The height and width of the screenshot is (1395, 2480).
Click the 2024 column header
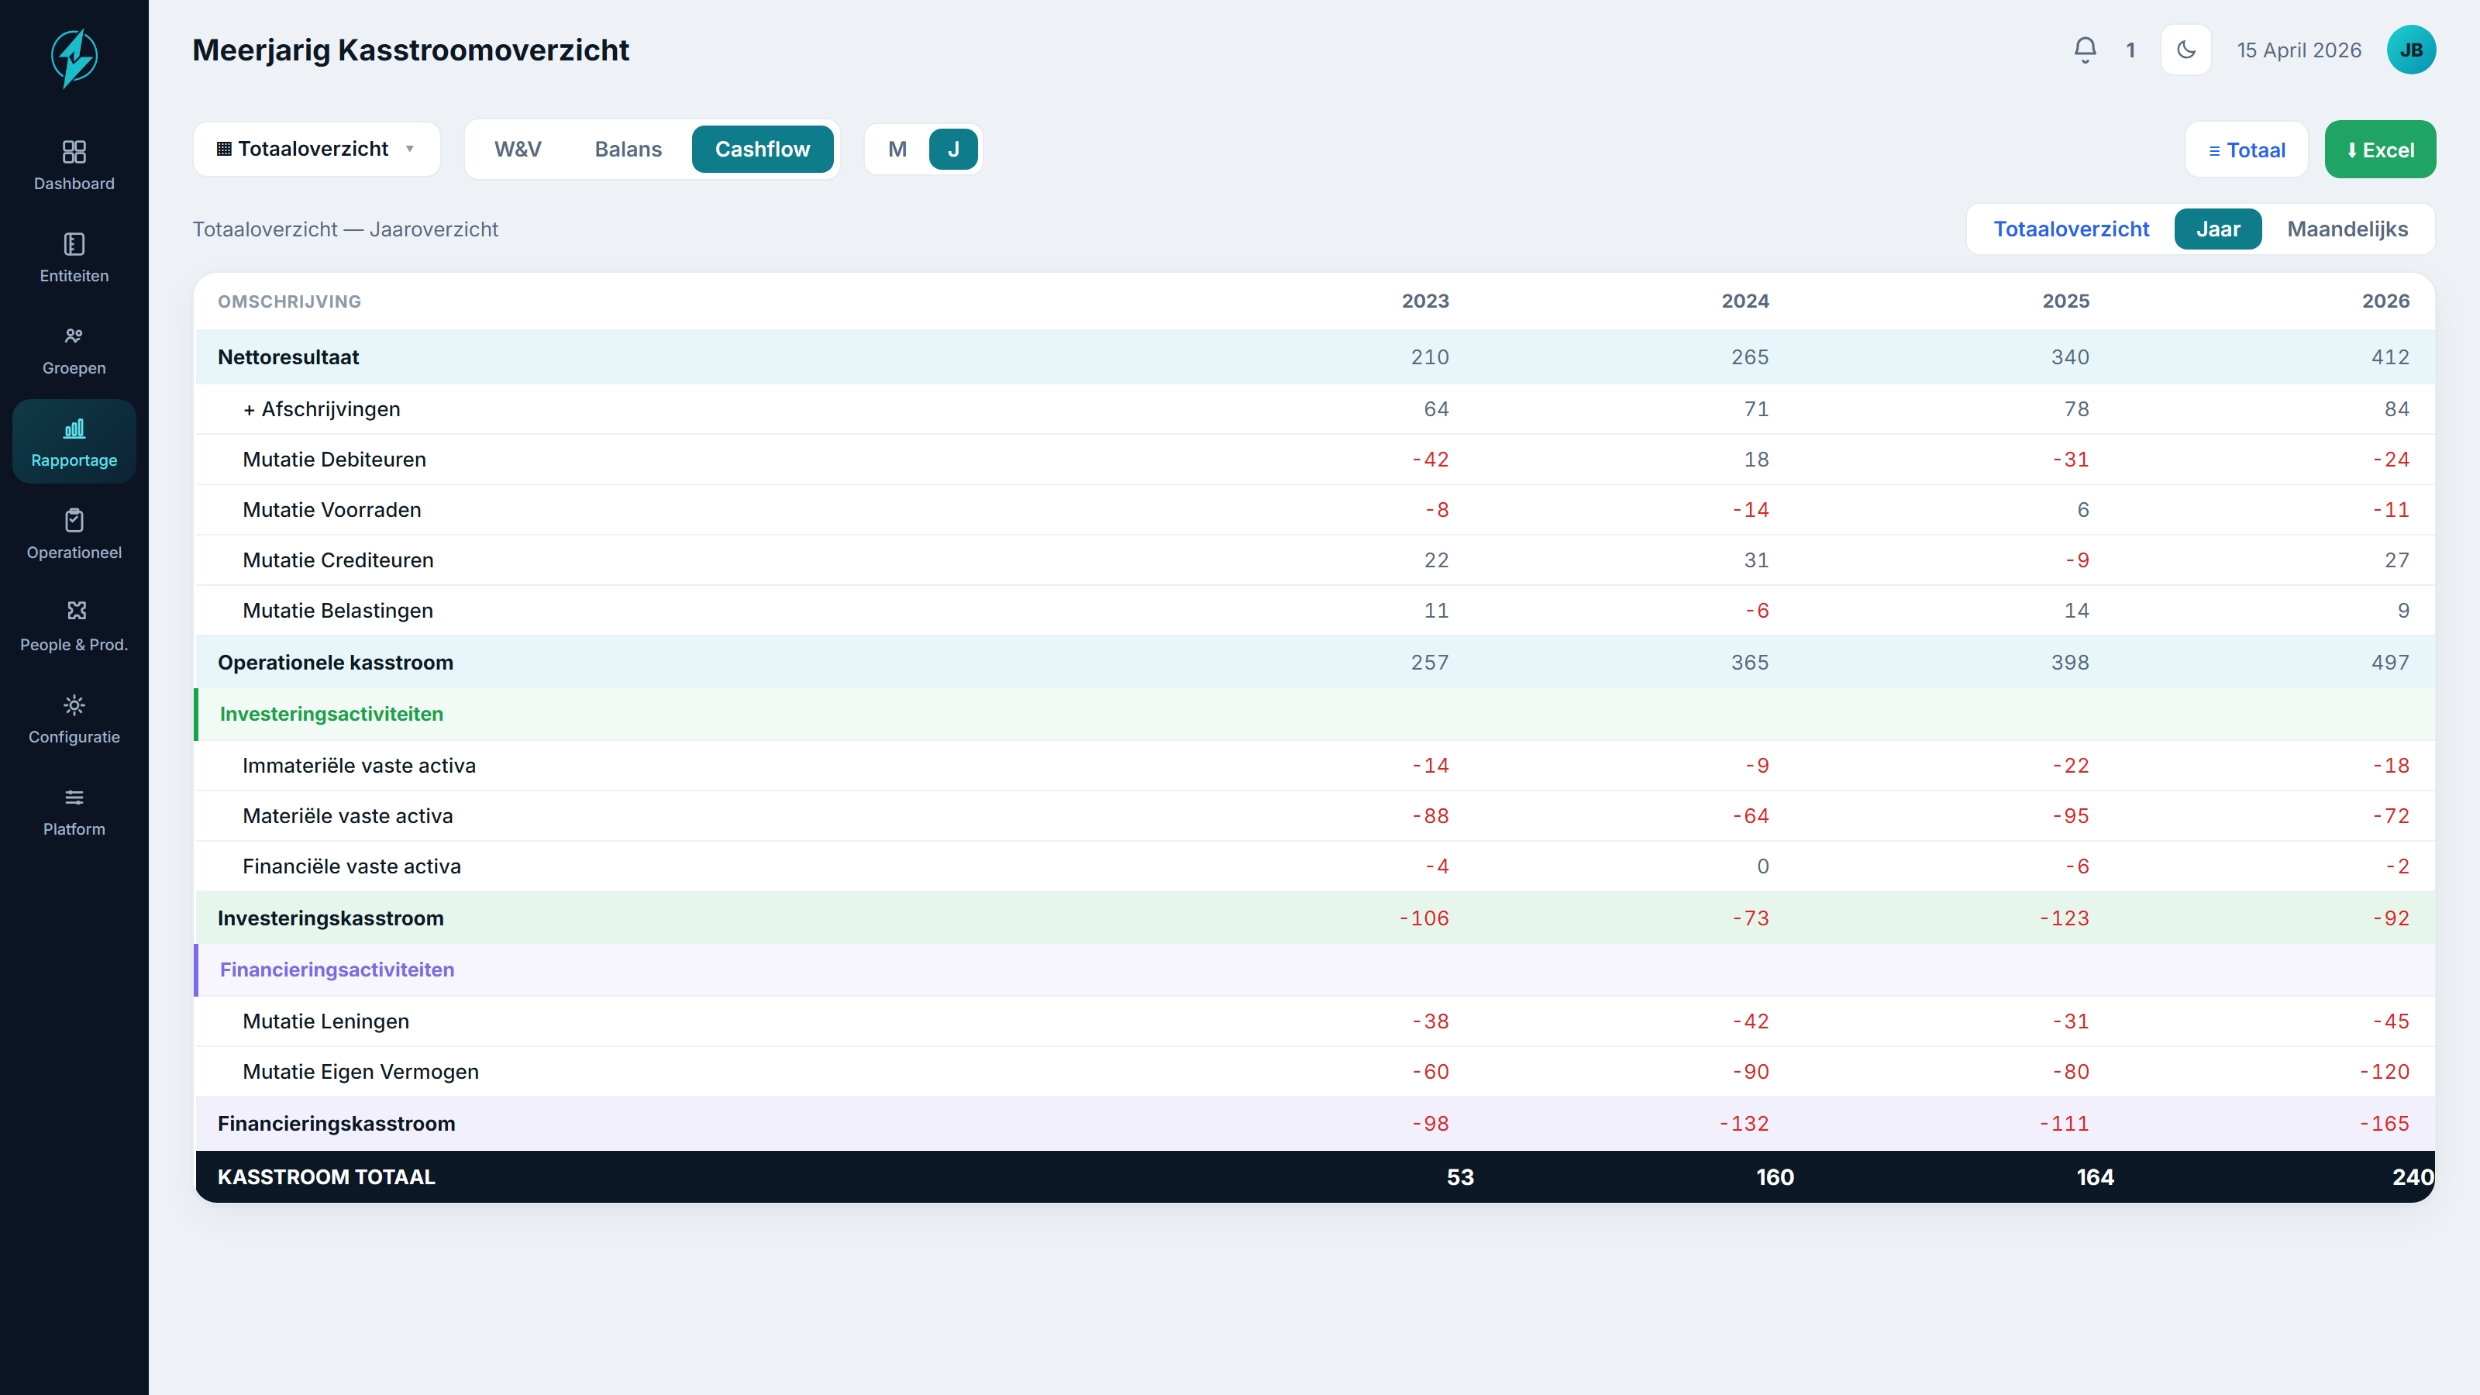[1745, 301]
